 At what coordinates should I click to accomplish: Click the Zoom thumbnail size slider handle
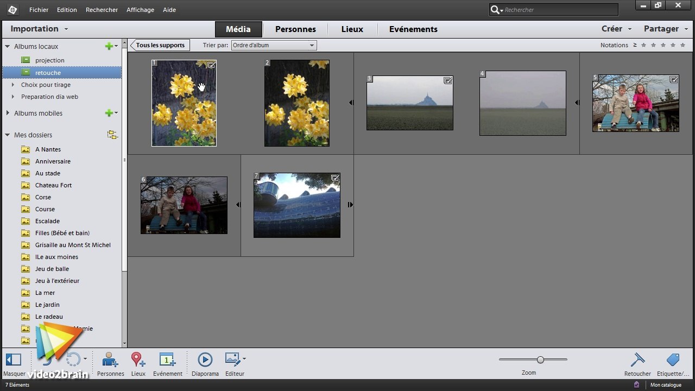(540, 360)
